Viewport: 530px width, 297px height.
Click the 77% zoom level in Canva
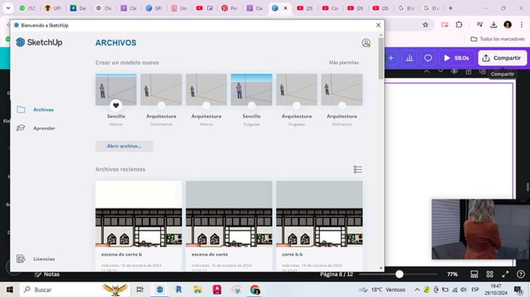[x=452, y=275]
